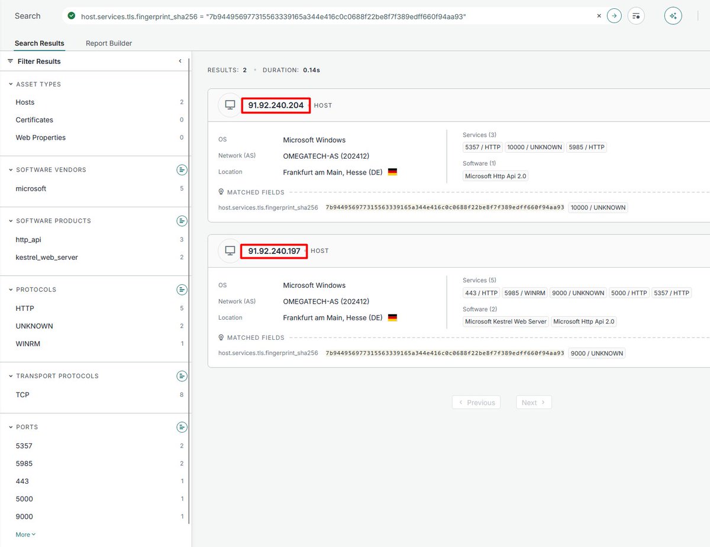Image resolution: width=710 pixels, height=547 pixels.
Task: Collapse the Software Products section
Action: [11, 221]
